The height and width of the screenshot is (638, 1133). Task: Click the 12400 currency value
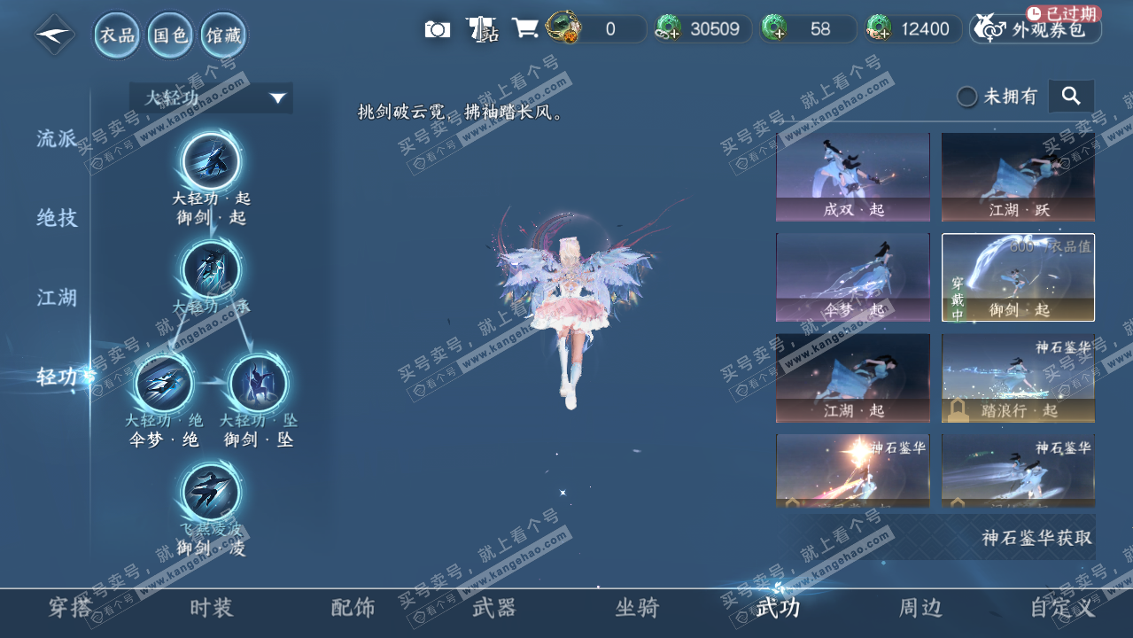(x=925, y=29)
